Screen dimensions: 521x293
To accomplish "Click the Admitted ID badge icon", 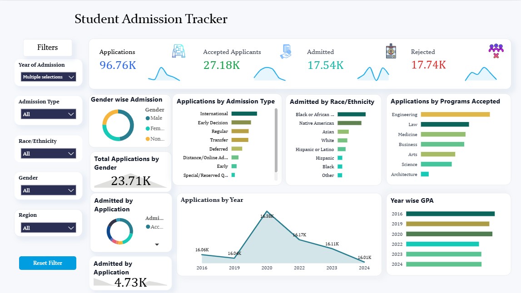I will (391, 51).
